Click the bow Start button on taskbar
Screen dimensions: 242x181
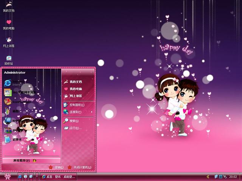pyautogui.click(x=8, y=176)
